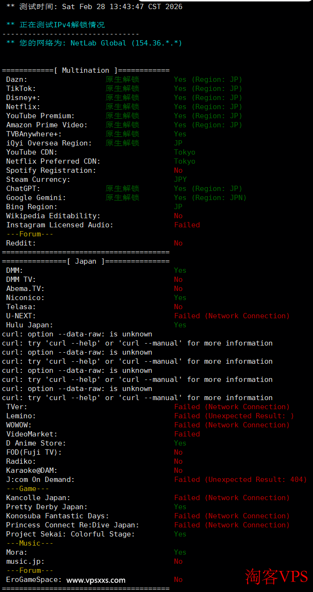
Task: Click the yellow Music subsection label
Action: pyautogui.click(x=30, y=543)
